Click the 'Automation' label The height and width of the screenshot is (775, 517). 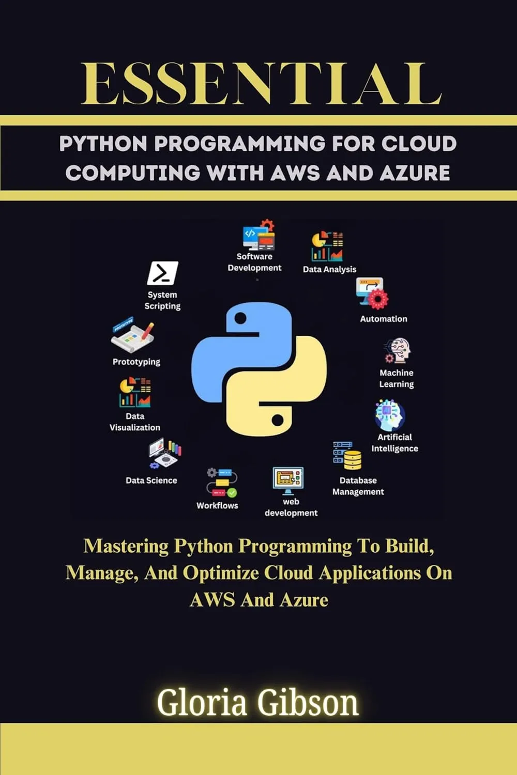384,319
